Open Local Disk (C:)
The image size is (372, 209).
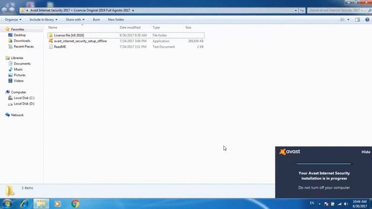[x=24, y=98]
